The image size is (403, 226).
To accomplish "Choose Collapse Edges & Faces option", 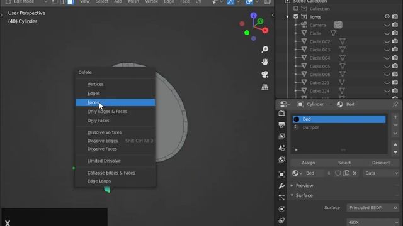I will point(115,173).
